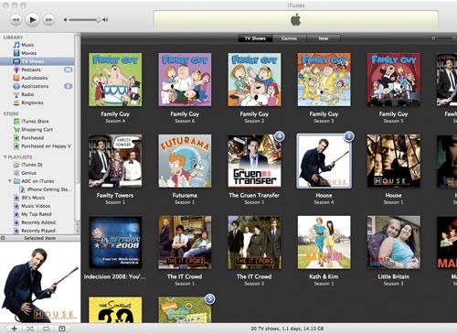Open Ringtones in the library
The width and height of the screenshot is (457, 334).
[32, 102]
